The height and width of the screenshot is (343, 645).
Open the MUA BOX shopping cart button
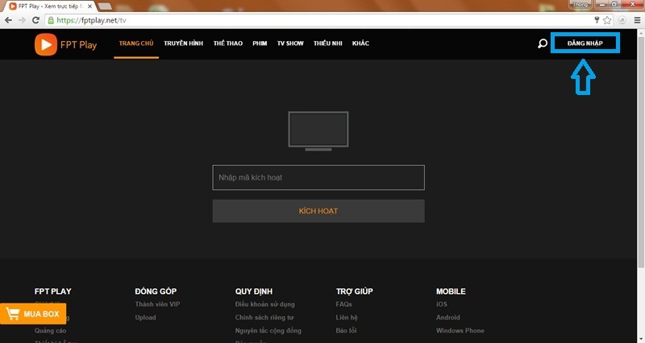(x=33, y=314)
